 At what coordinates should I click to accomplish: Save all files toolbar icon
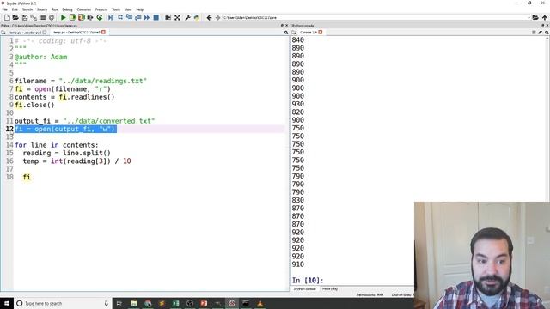tap(34, 17)
